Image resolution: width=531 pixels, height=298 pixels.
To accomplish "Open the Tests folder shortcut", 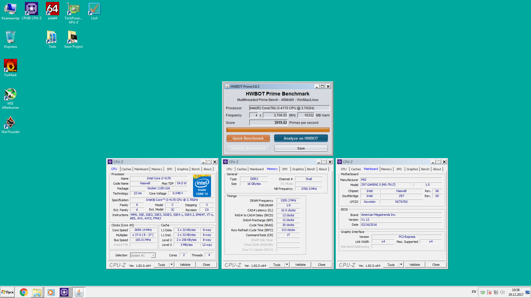I will click(x=52, y=39).
